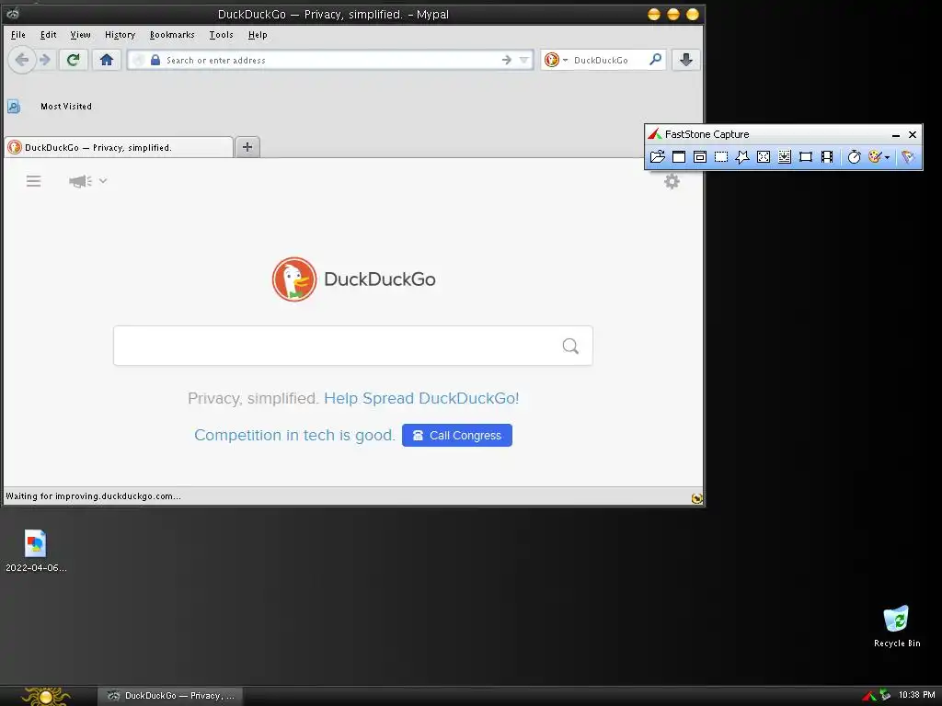The image size is (942, 706).
Task: Open the View menu
Action: click(x=81, y=35)
